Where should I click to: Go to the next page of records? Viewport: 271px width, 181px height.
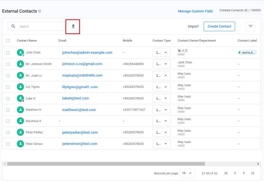click(244, 173)
